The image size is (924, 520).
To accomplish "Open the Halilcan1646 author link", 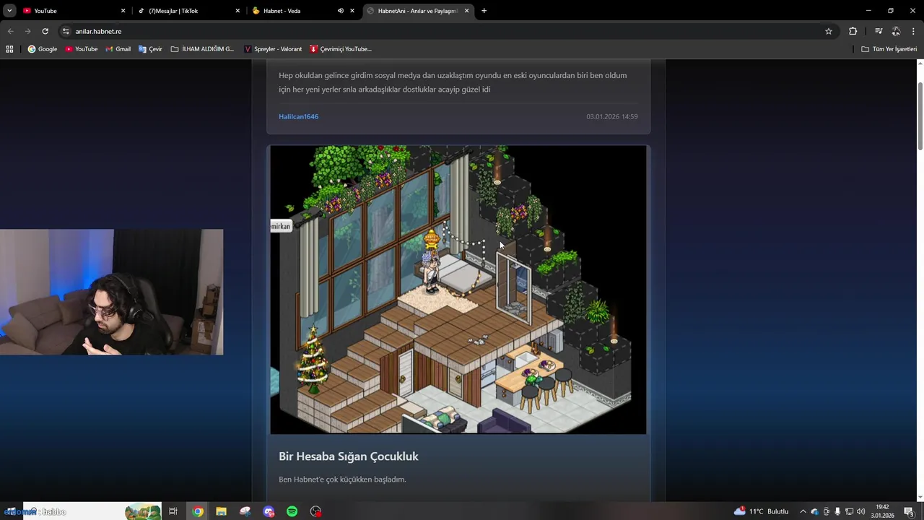I will [298, 116].
